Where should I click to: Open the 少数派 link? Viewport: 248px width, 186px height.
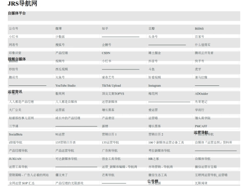click(60, 37)
